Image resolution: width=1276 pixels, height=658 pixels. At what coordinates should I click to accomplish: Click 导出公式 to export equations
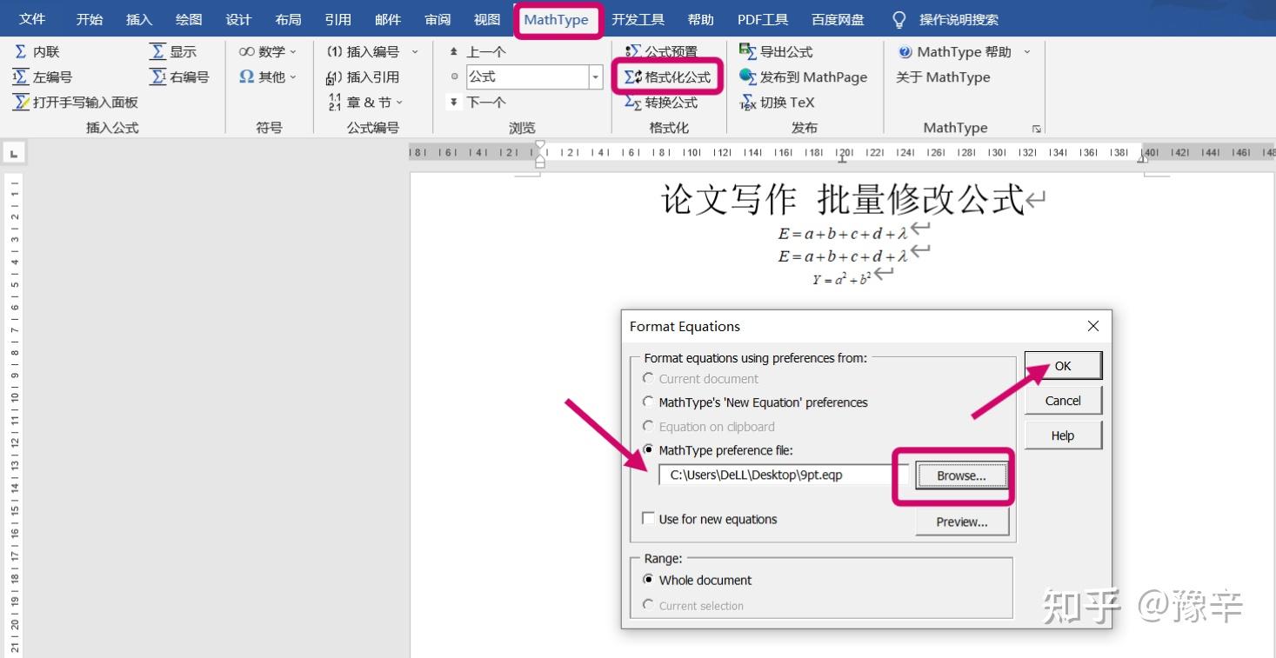(776, 52)
